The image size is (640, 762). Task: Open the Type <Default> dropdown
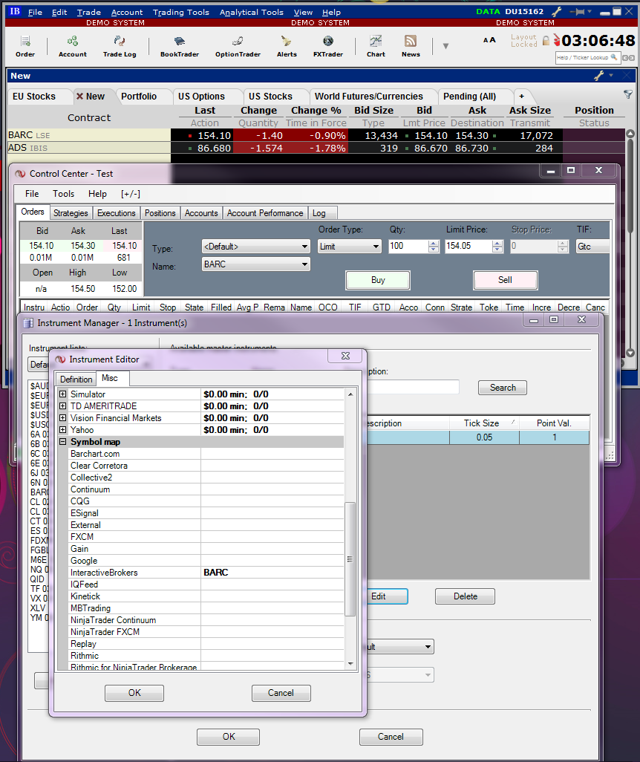pos(255,247)
